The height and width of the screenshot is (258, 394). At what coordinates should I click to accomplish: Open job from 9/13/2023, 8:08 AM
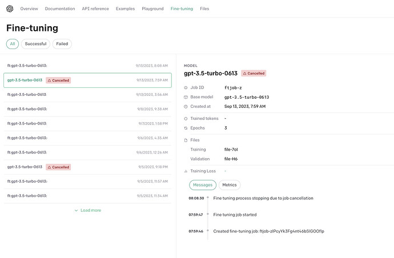click(87, 66)
